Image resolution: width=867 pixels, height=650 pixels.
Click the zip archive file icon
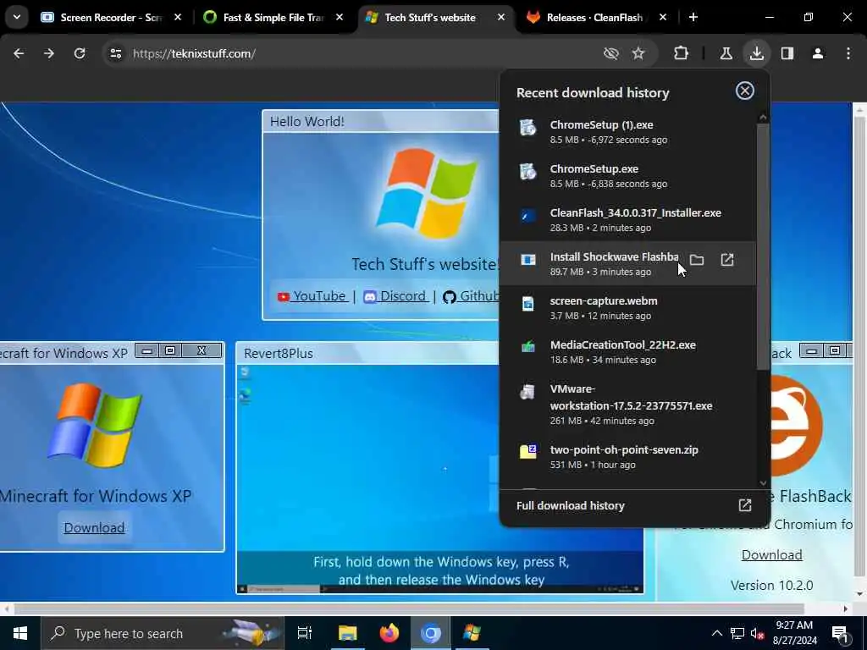coord(528,452)
